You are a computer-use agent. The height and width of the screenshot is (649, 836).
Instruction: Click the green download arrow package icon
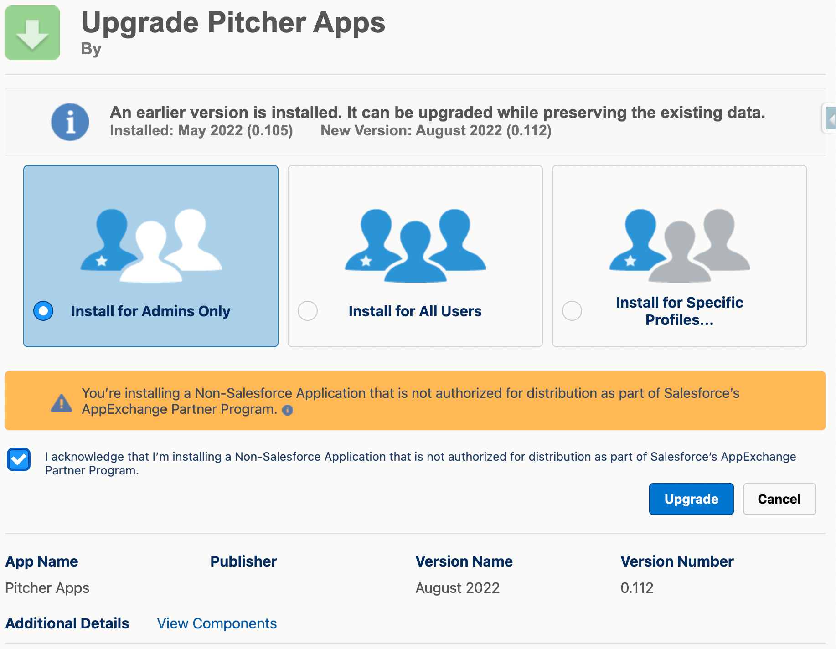coord(32,33)
